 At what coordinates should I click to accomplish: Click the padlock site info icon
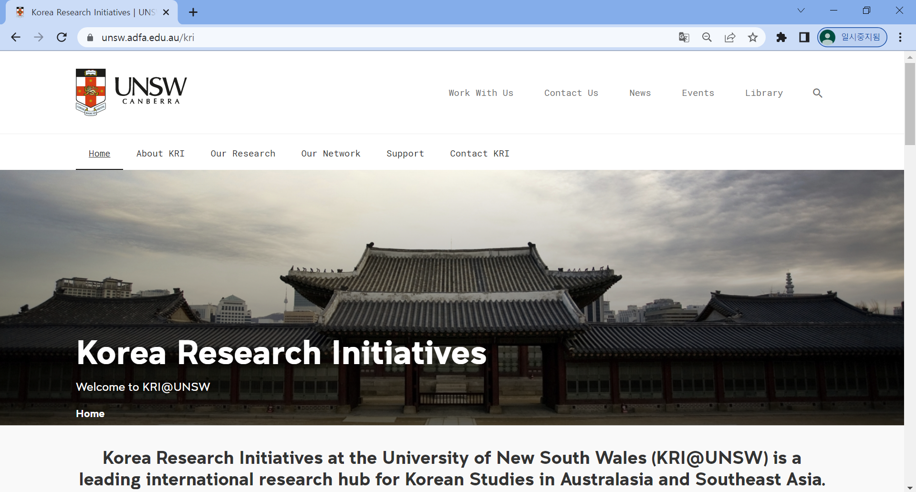pyautogui.click(x=90, y=37)
